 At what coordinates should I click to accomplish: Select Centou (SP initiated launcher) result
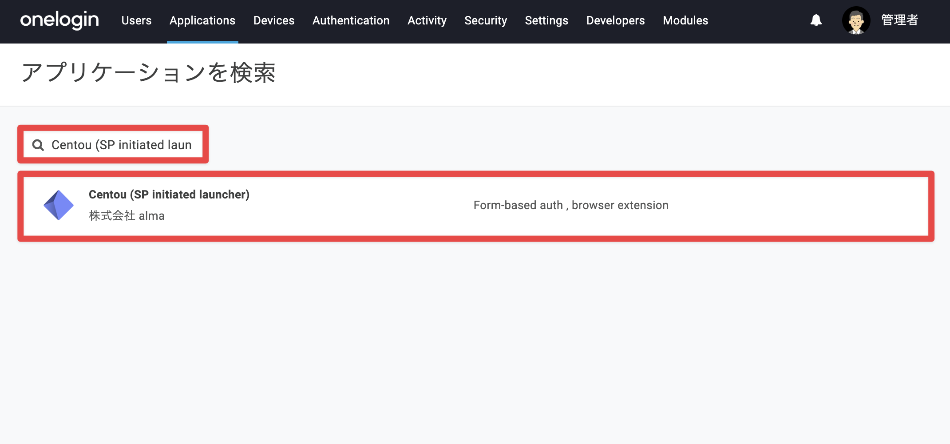click(x=476, y=206)
